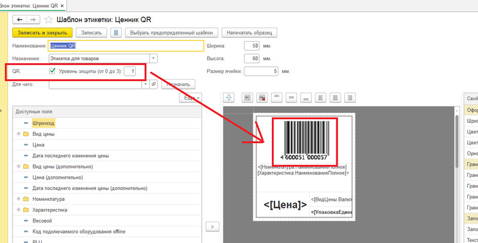Align text to bottom in editor toolbar
478x243 pixels.
[305, 97]
